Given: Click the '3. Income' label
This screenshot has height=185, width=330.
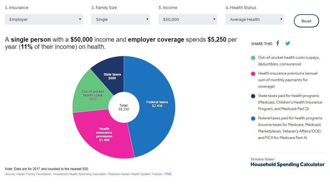Looking at the screenshot, I should pyautogui.click(x=168, y=7).
